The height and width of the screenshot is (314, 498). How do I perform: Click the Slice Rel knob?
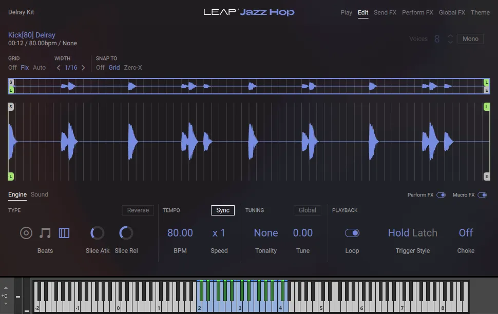click(x=126, y=232)
